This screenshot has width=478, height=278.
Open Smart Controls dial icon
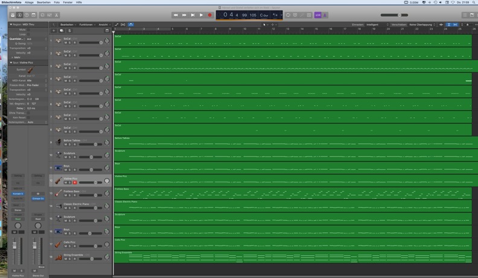42,15
